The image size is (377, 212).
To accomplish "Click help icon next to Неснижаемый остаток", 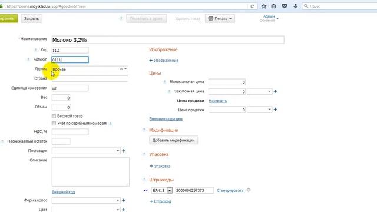I will 2,141.
